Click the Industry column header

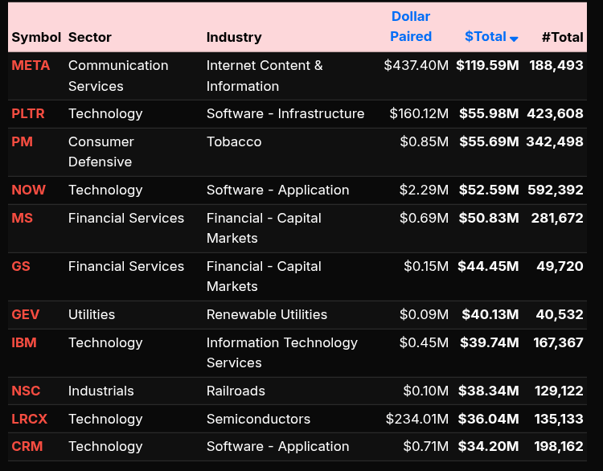[234, 37]
